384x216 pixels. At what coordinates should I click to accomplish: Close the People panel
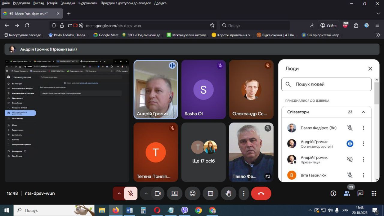[x=370, y=69]
